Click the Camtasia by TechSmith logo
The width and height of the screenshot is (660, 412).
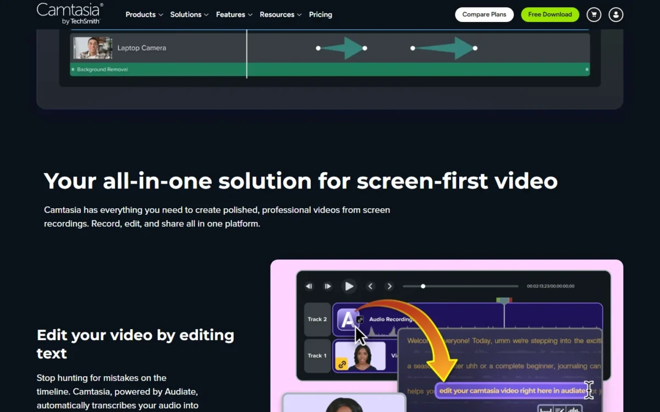point(70,14)
